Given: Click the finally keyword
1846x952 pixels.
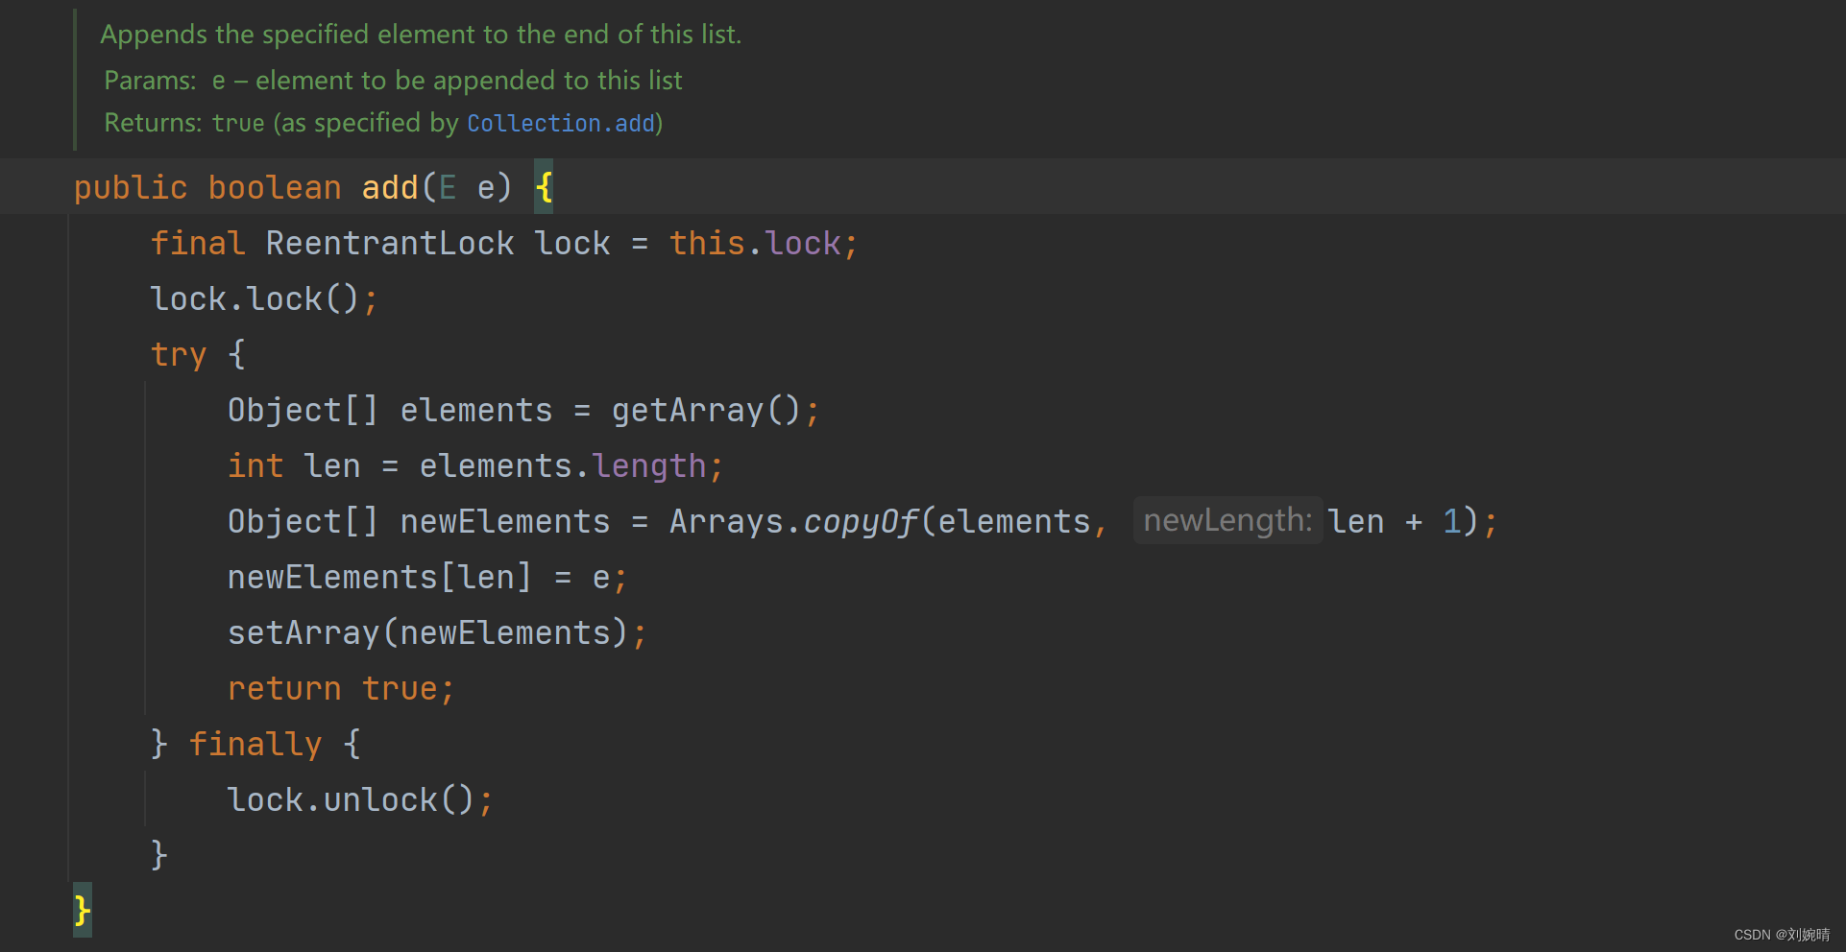Looking at the screenshot, I should [x=255, y=745].
